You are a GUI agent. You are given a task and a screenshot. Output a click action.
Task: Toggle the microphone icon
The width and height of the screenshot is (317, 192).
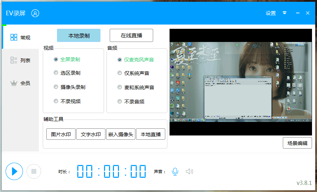click(x=175, y=172)
